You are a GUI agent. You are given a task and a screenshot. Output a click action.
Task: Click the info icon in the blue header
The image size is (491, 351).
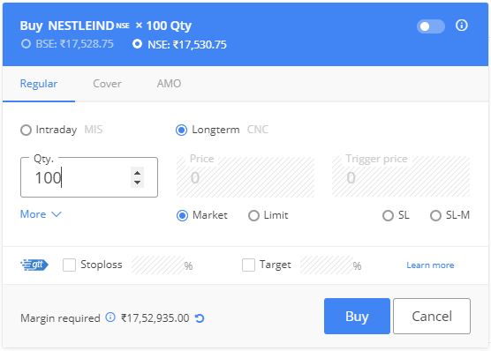click(x=461, y=26)
